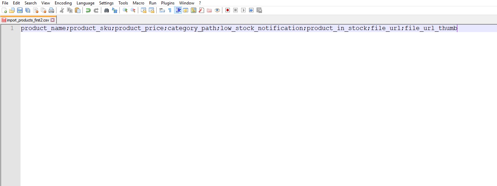Click the category_path field in line 1

click(x=192, y=28)
